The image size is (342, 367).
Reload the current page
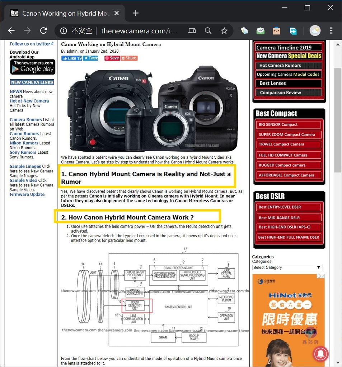[43, 30]
